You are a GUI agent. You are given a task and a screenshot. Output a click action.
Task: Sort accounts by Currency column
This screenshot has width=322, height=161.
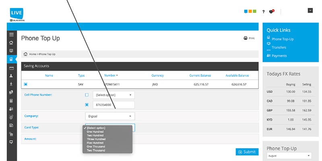click(157, 75)
